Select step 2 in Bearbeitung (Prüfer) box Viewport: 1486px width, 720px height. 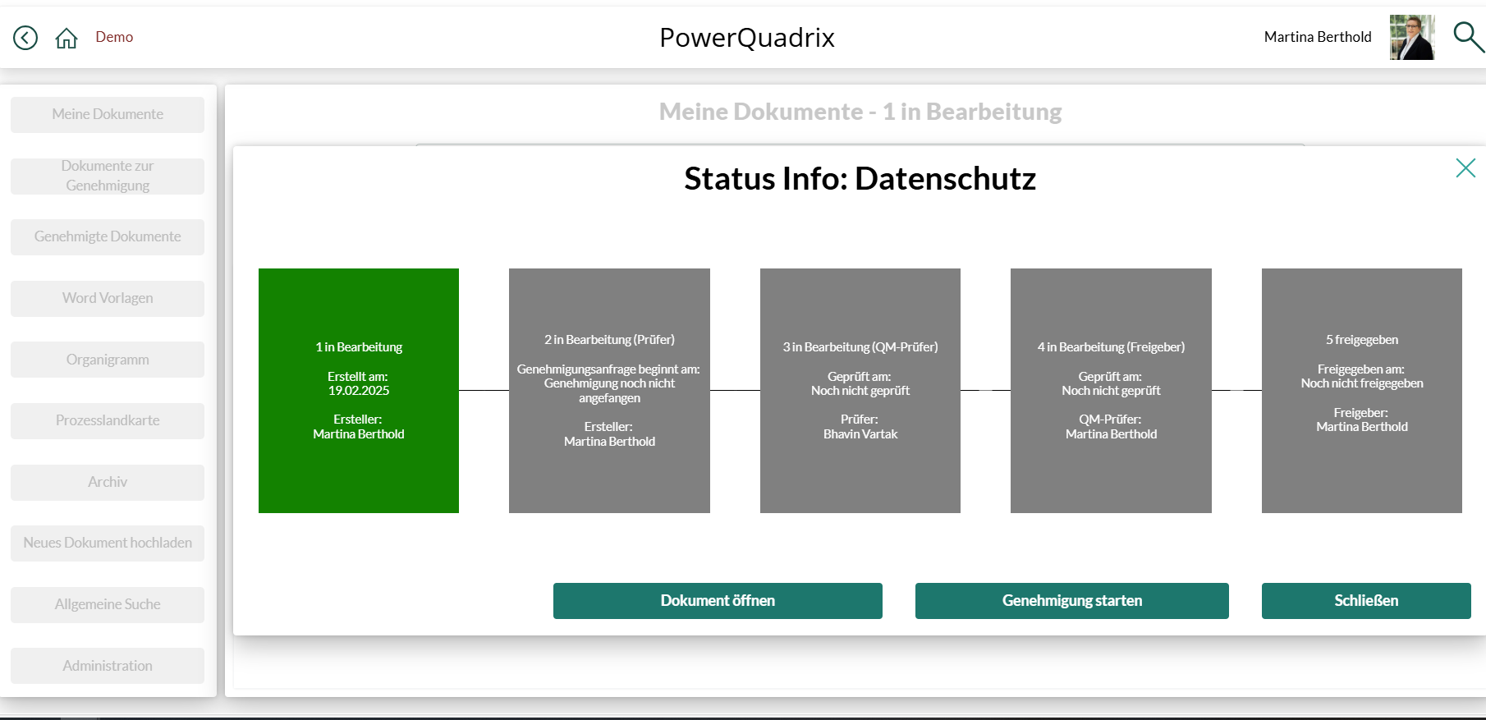point(609,391)
